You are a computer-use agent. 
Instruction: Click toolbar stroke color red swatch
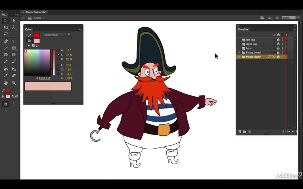(8, 91)
